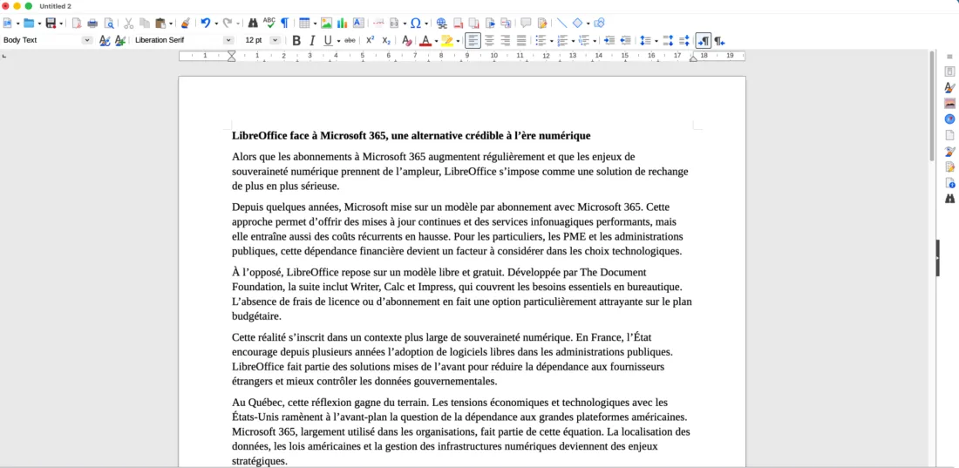Open the draw functions shapes icon

pyautogui.click(x=600, y=24)
